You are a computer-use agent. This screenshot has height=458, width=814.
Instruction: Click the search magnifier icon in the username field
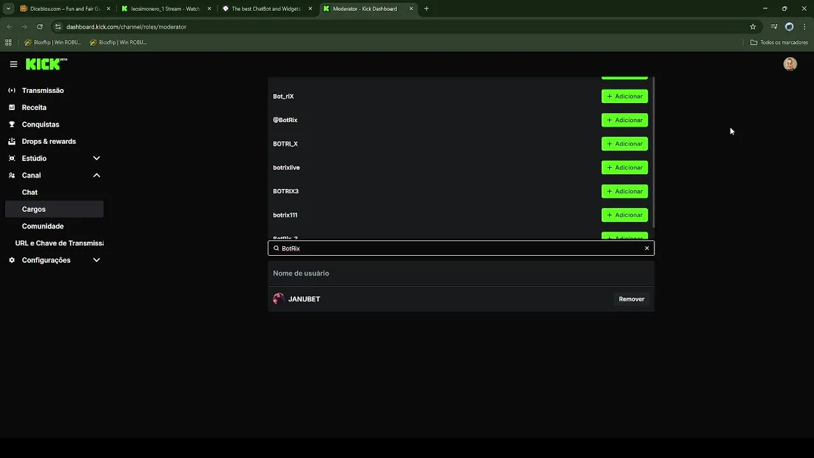276,248
